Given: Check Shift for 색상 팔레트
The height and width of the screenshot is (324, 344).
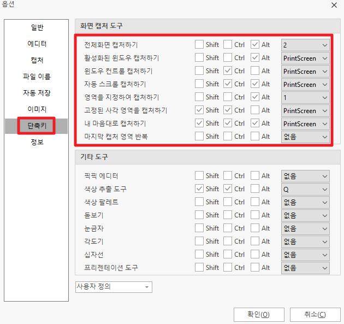Looking at the screenshot, I should [199, 202].
